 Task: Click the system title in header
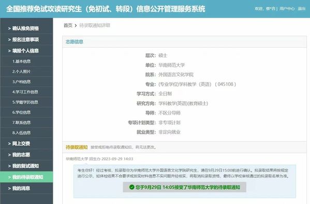[106, 9]
